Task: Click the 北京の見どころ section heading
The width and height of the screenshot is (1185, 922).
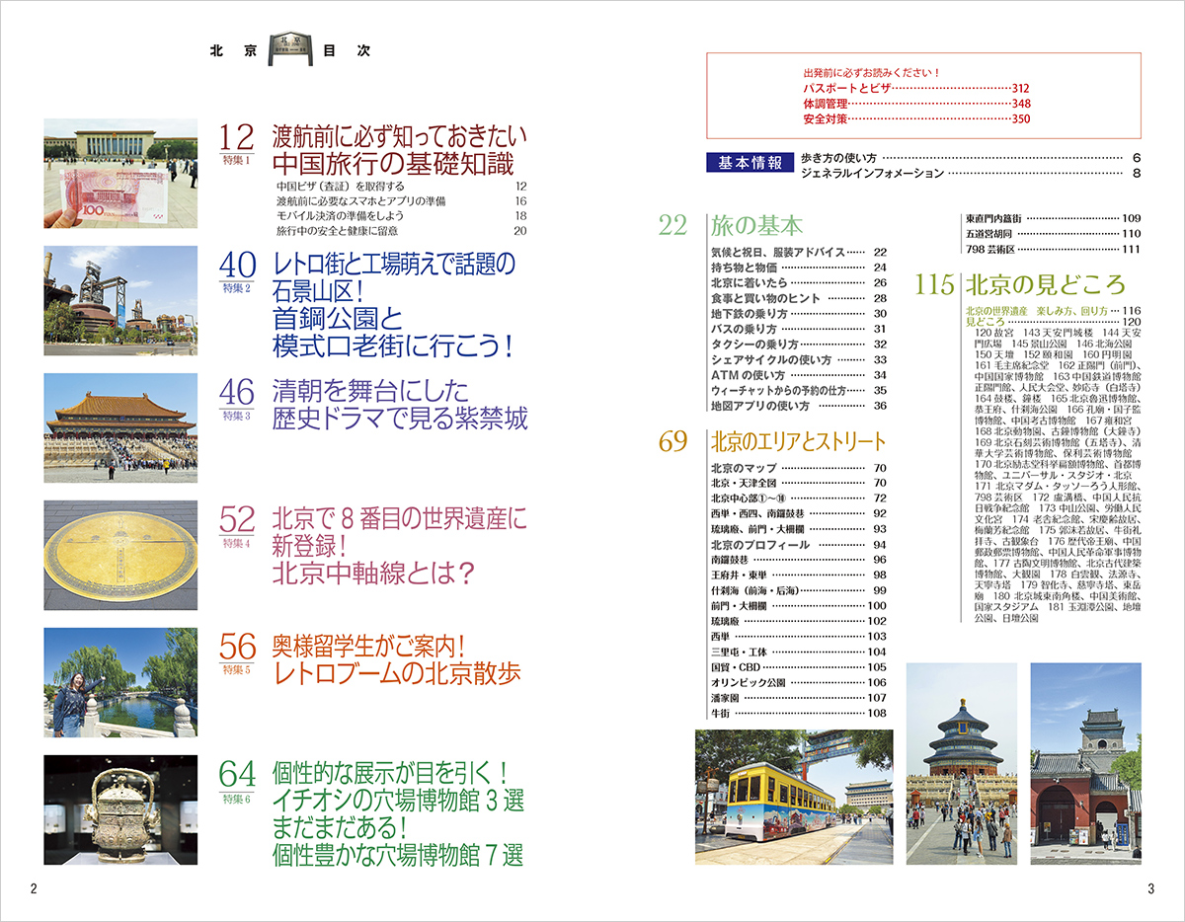Action: [1046, 285]
